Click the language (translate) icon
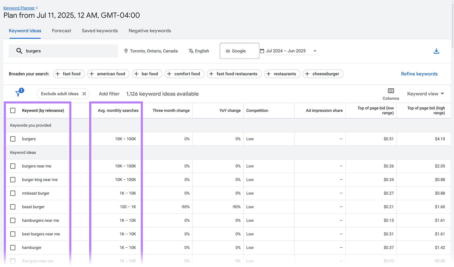This screenshot has width=454, height=267. 191,51
